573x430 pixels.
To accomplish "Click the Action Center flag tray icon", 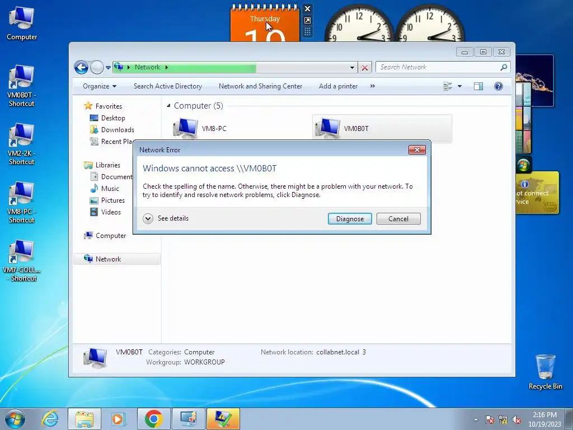I will (x=490, y=419).
